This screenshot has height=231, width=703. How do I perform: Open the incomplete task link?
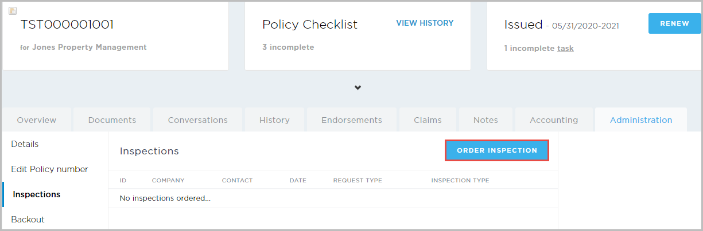pos(565,48)
